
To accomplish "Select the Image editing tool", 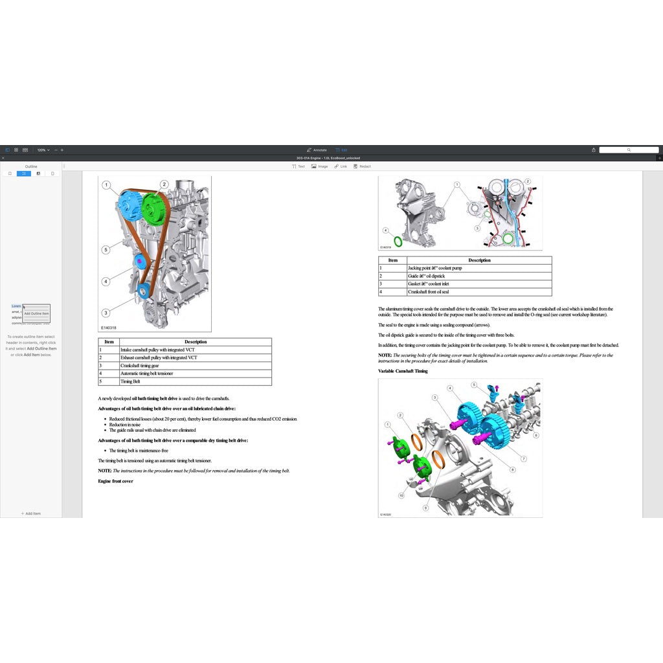I will click(319, 166).
